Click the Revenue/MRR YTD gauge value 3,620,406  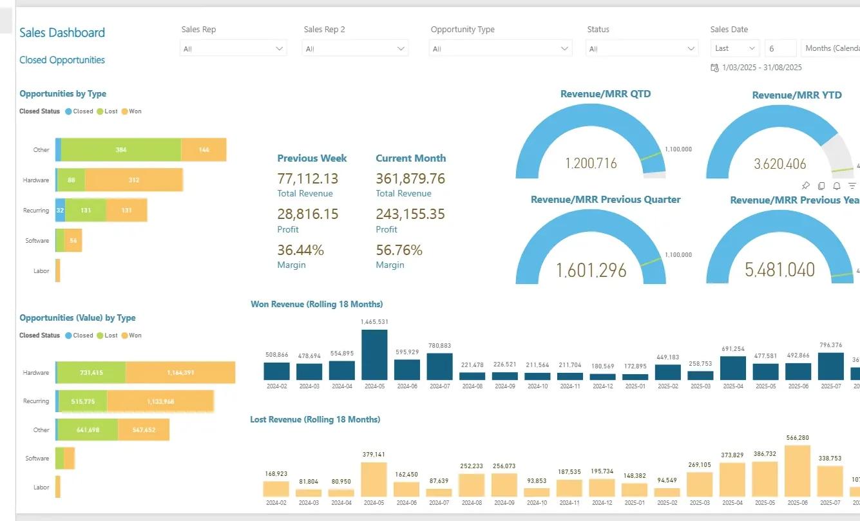pyautogui.click(x=780, y=164)
